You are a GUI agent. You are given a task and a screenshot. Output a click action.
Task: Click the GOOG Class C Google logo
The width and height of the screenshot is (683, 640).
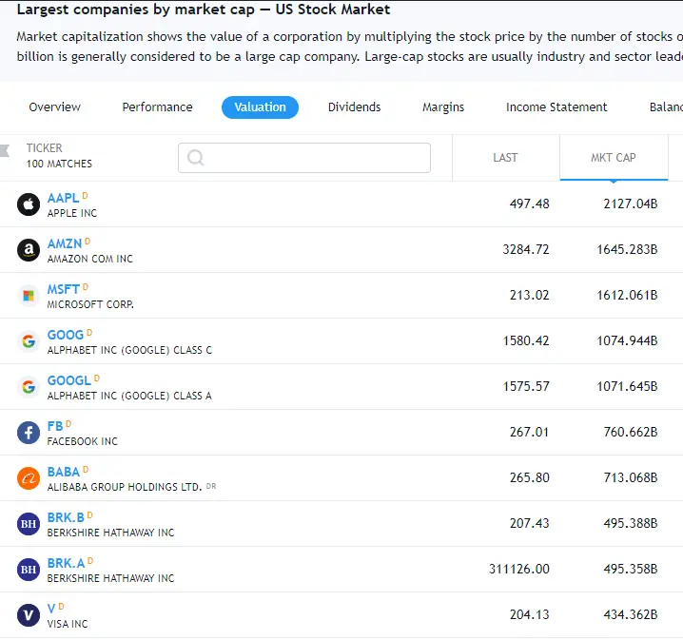[29, 341]
